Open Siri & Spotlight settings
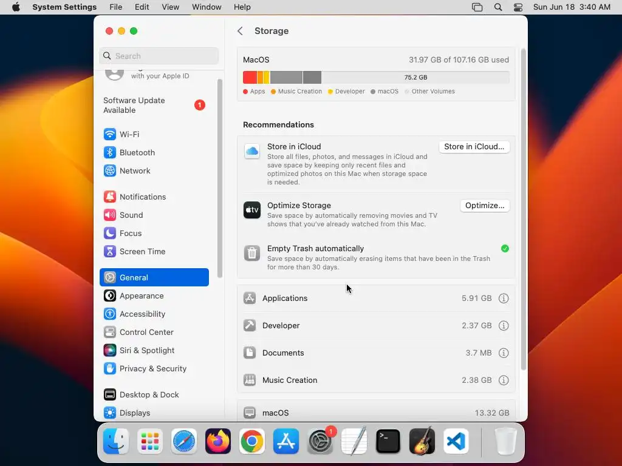This screenshot has width=622, height=466. (x=154, y=351)
